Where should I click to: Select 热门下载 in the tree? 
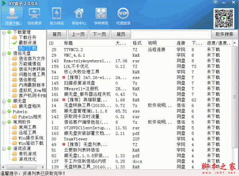coord(27,48)
